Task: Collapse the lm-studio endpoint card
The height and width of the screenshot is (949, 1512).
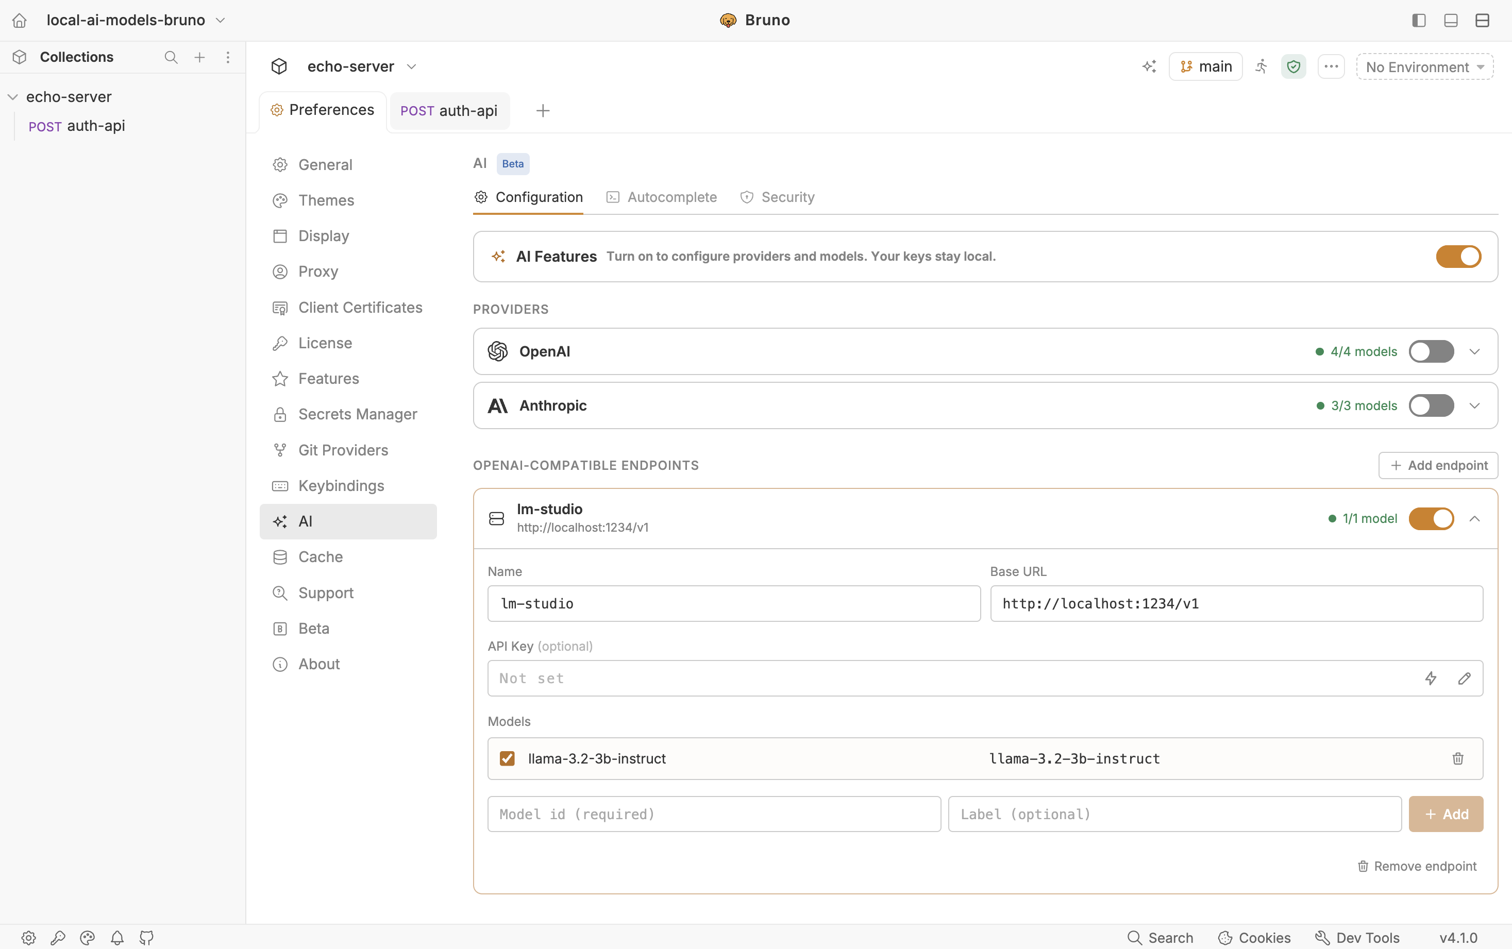Action: pos(1475,518)
